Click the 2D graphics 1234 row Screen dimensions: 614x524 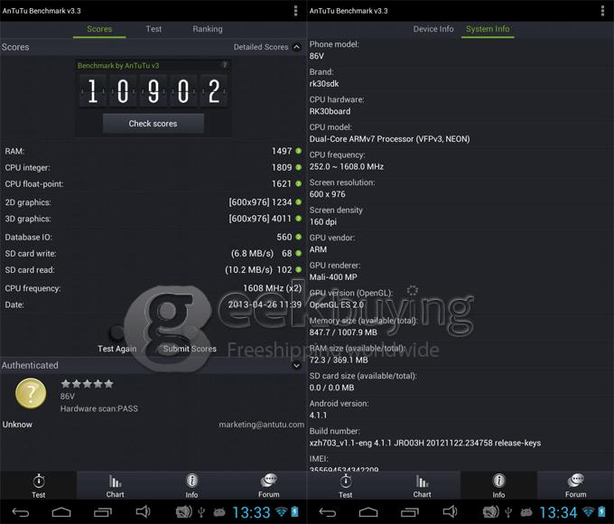pos(153,202)
